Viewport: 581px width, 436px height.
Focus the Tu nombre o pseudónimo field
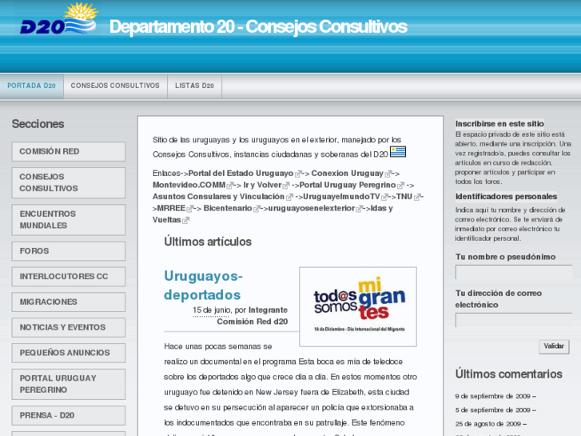pyautogui.click(x=514, y=272)
